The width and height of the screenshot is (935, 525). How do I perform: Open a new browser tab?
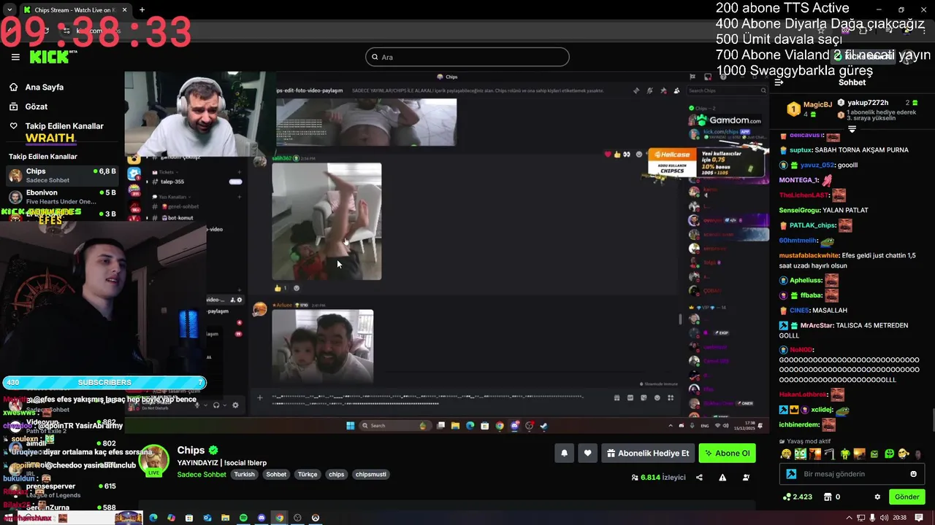point(142,10)
